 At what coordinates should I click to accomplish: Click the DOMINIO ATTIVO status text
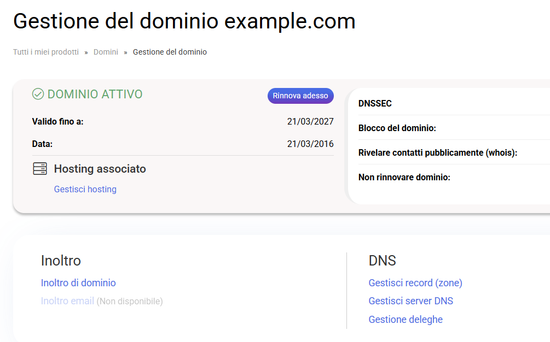pyautogui.click(x=95, y=94)
